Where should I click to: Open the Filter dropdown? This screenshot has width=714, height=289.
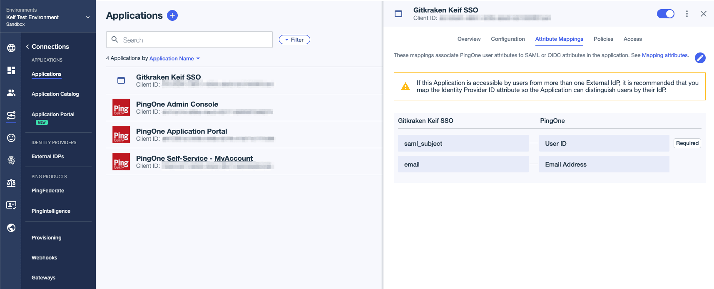point(294,40)
